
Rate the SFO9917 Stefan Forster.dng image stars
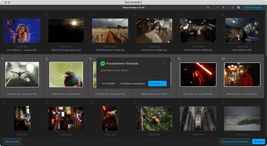(110, 47)
